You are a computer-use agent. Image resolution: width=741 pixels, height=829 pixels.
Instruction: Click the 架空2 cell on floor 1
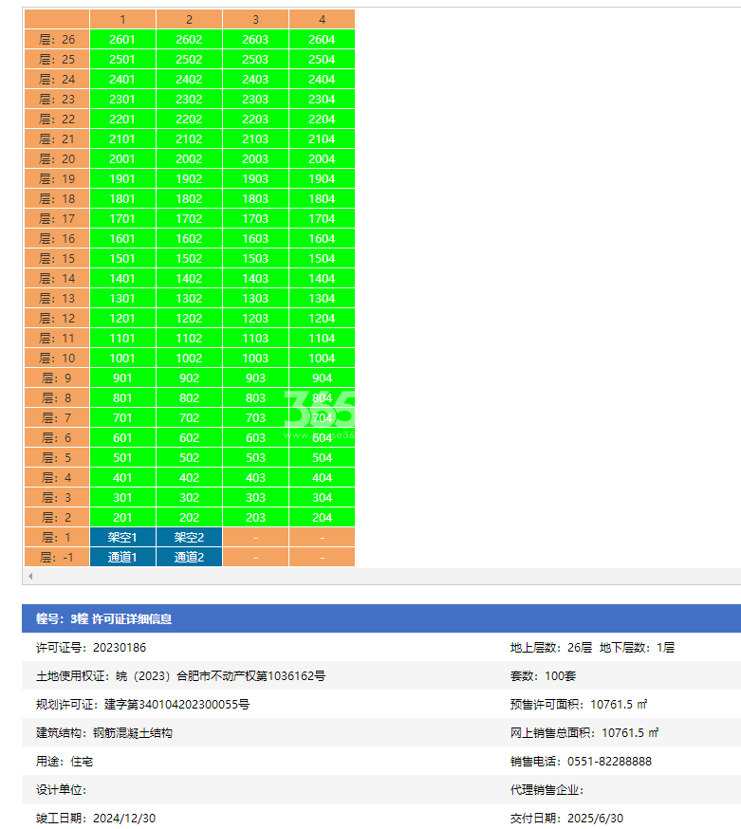tap(190, 537)
